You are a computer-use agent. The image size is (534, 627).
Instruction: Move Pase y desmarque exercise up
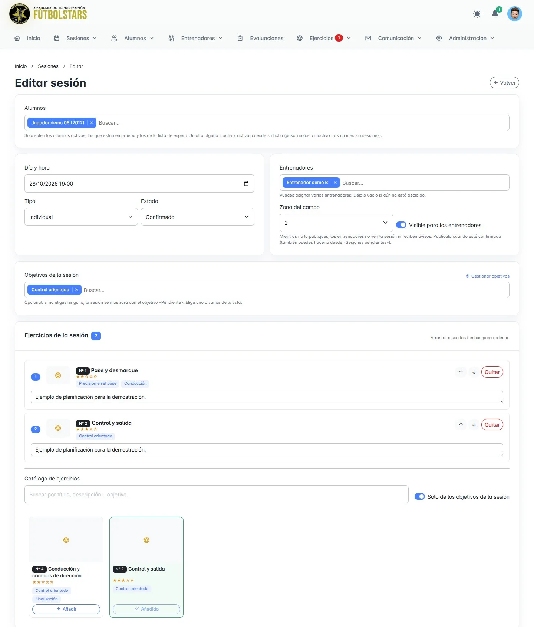(x=461, y=372)
